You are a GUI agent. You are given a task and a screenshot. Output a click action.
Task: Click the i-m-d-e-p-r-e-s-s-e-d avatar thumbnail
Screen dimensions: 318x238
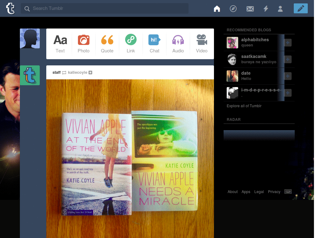click(x=232, y=93)
